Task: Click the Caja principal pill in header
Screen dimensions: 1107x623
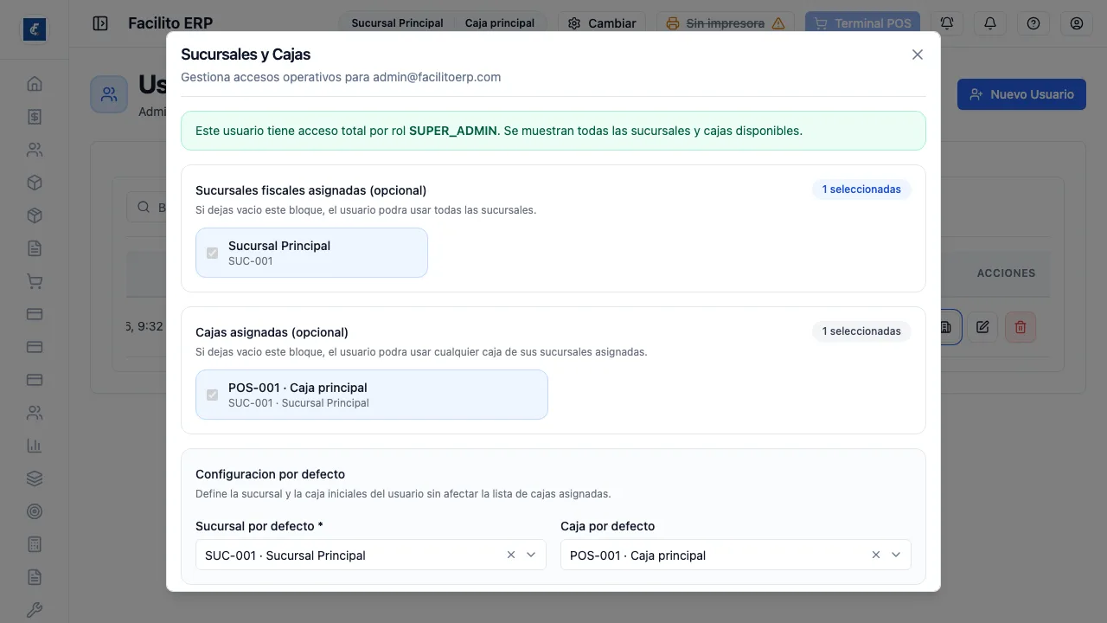Action: click(500, 23)
